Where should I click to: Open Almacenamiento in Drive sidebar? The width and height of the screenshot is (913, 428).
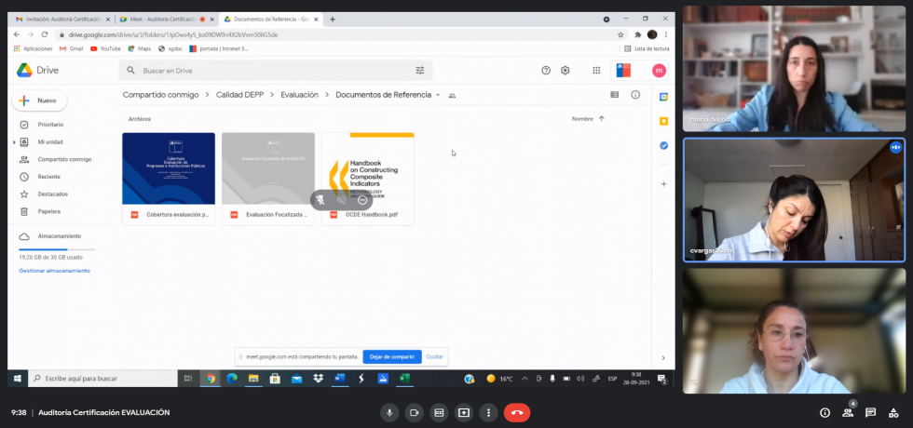pos(59,236)
